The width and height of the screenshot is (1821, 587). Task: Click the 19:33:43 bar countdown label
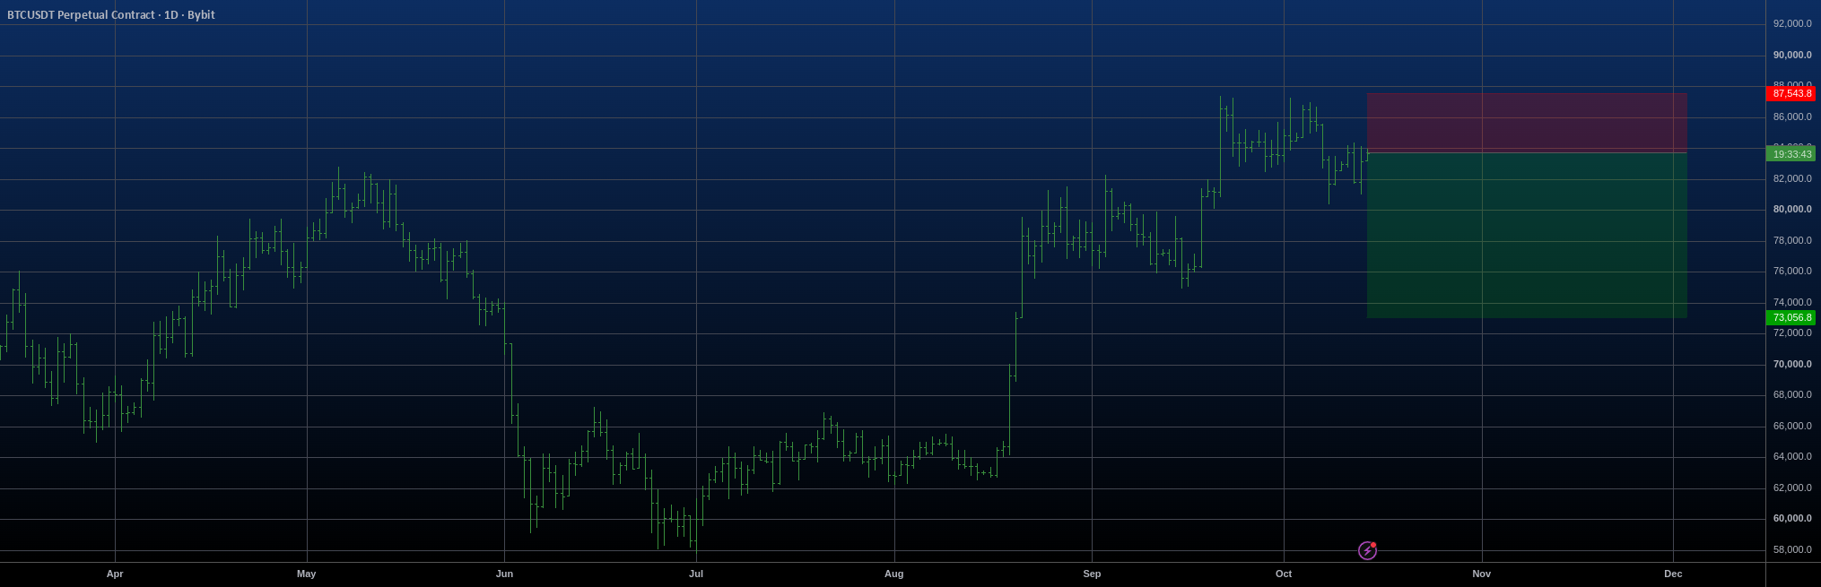pyautogui.click(x=1790, y=154)
